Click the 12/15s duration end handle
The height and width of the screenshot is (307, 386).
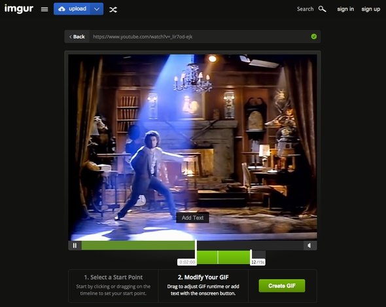[258, 262]
